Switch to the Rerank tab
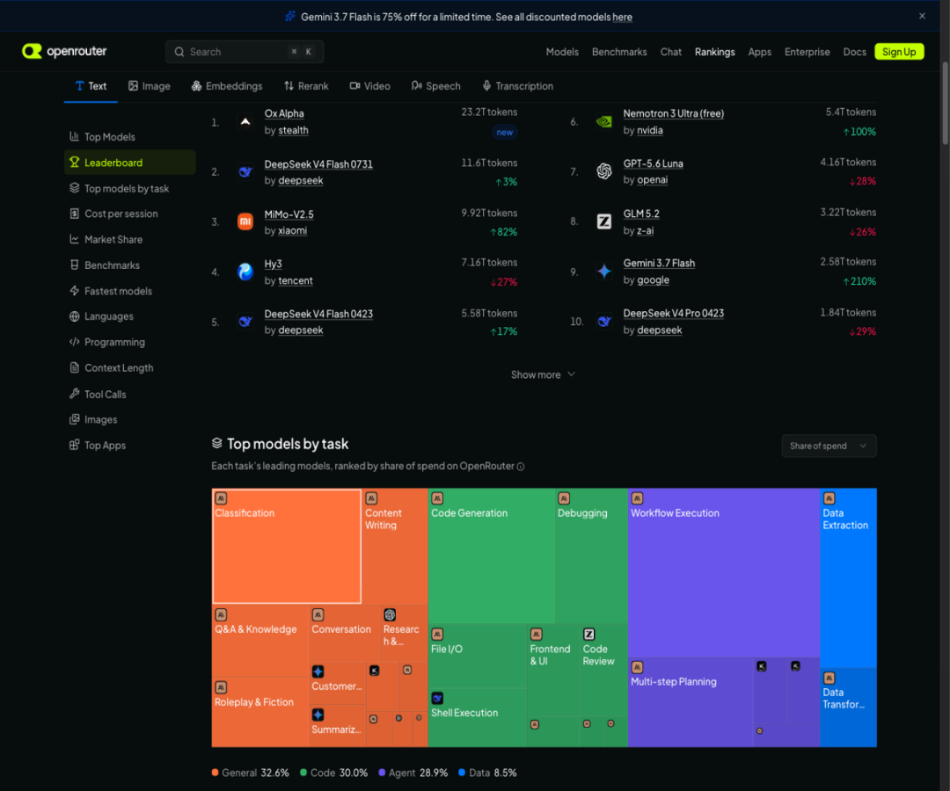 click(306, 86)
